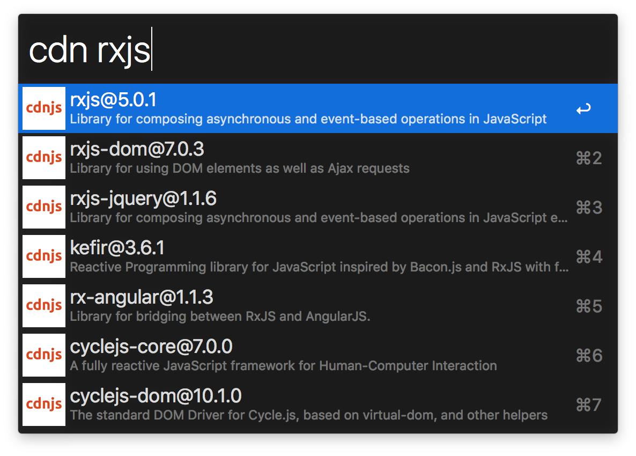
Task: Click the ⌘6 shortcut indicator
Action: click(589, 356)
